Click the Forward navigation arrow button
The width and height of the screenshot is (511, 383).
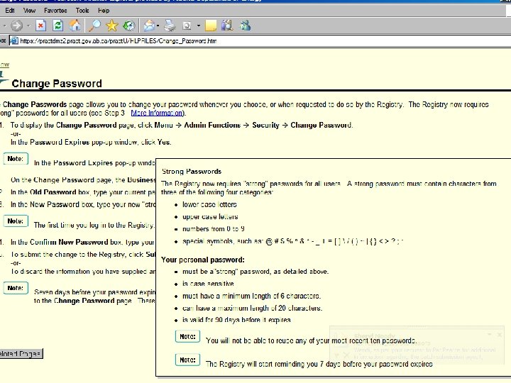pos(16,26)
